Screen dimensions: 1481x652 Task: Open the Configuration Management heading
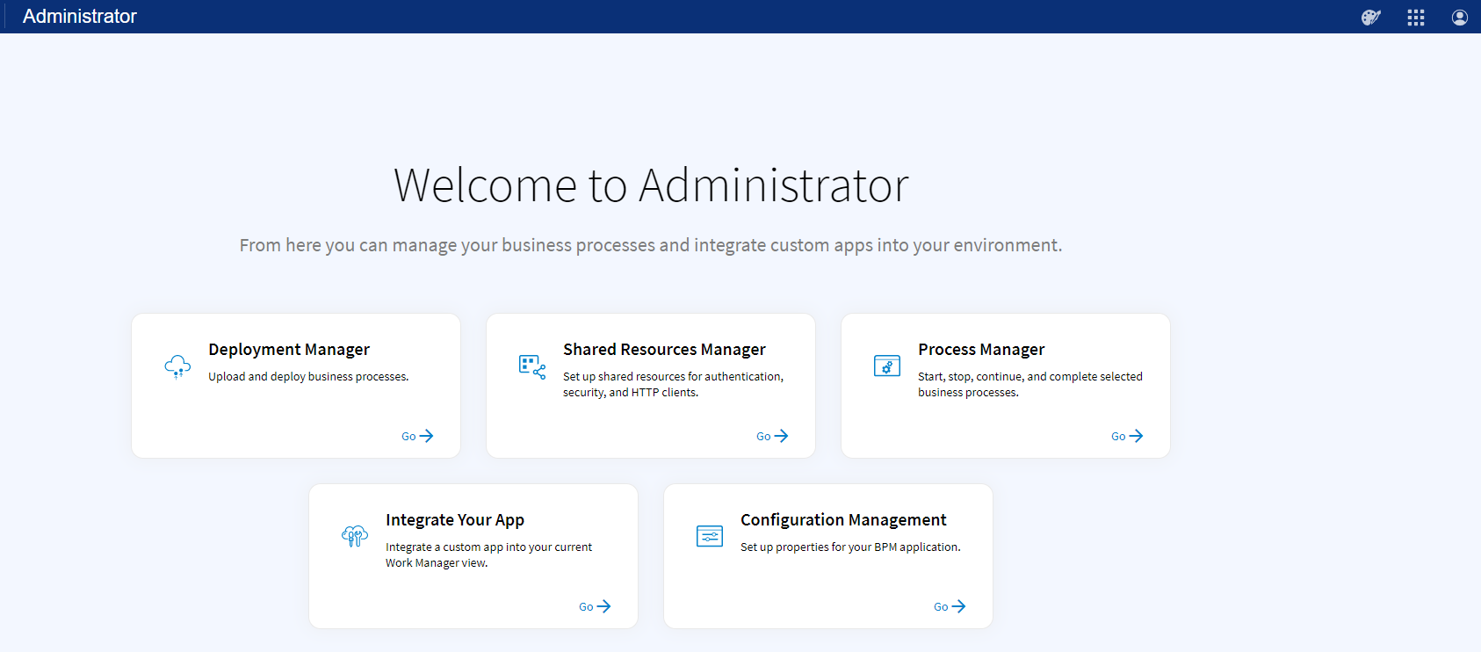pyautogui.click(x=843, y=520)
